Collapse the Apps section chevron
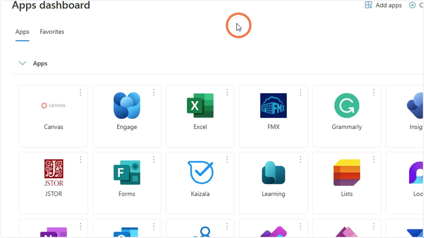The width and height of the screenshot is (424, 238). [x=23, y=63]
